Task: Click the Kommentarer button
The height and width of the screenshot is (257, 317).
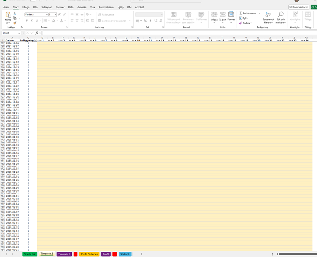Action: [x=299, y=7]
